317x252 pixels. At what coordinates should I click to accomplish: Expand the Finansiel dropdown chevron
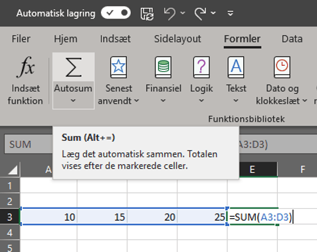[x=163, y=100]
